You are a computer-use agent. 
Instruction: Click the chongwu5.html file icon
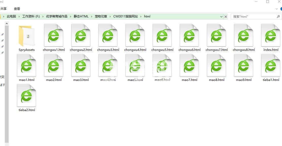162,35
